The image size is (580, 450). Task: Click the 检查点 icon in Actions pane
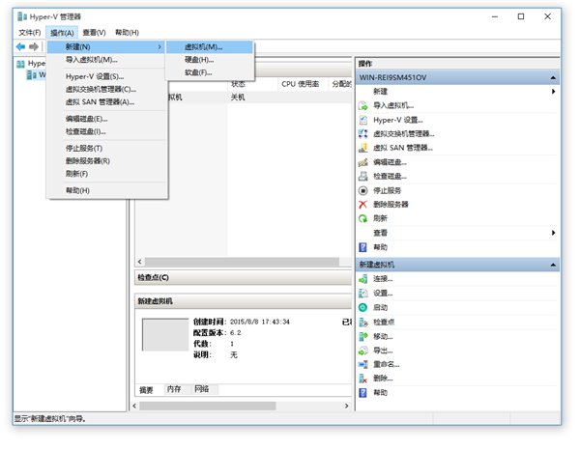[362, 323]
